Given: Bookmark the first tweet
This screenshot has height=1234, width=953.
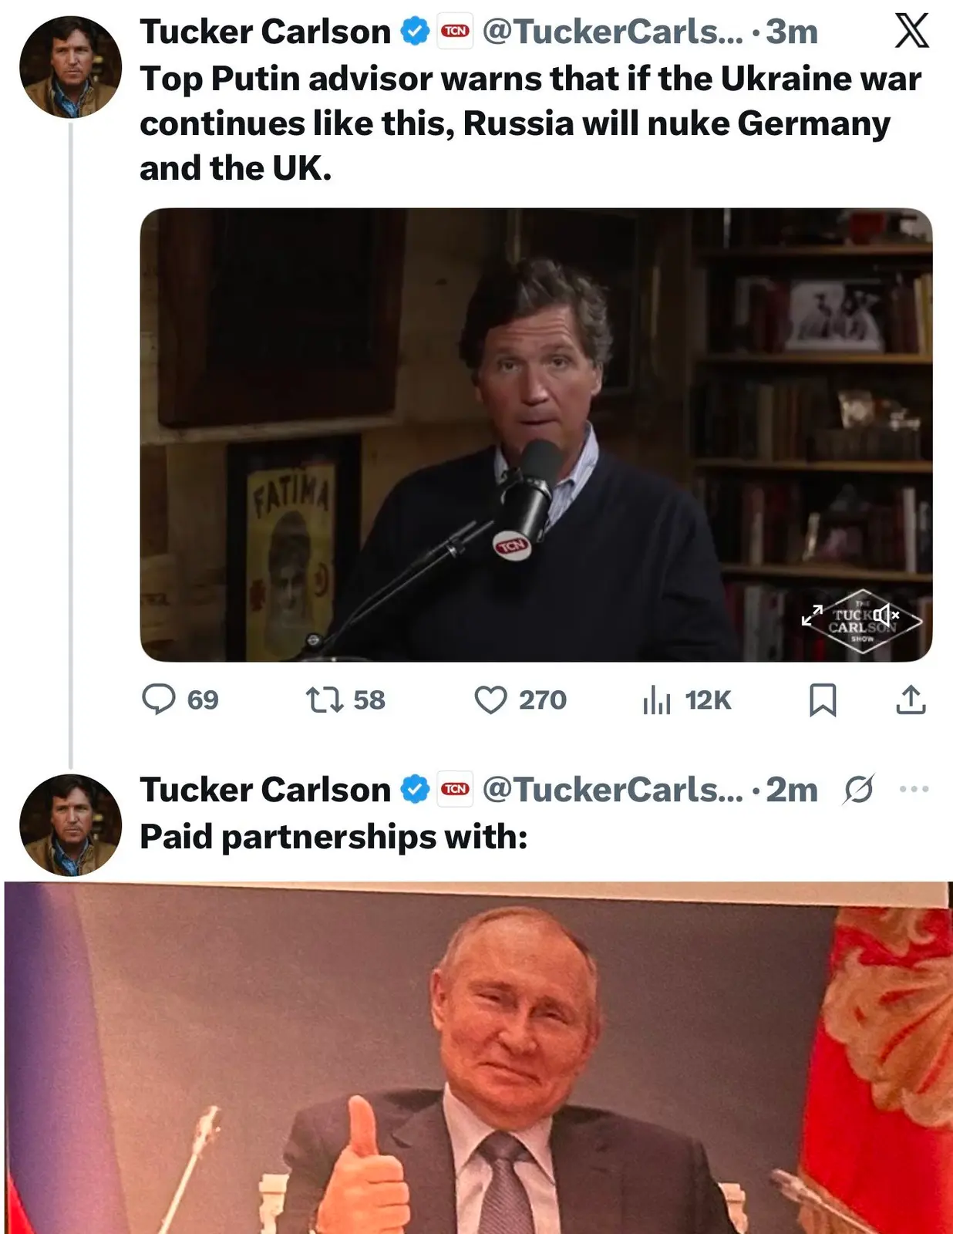Looking at the screenshot, I should coord(822,700).
